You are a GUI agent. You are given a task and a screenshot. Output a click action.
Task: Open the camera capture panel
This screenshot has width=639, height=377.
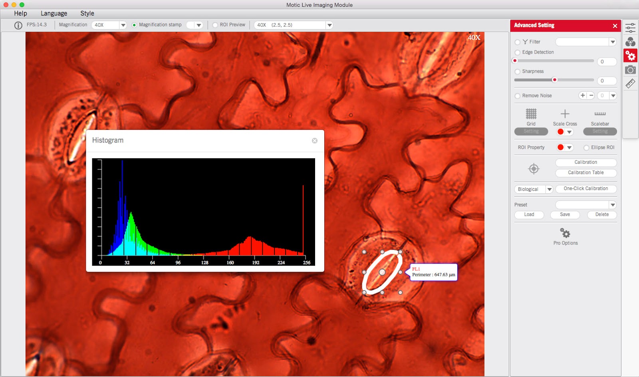[x=630, y=69]
